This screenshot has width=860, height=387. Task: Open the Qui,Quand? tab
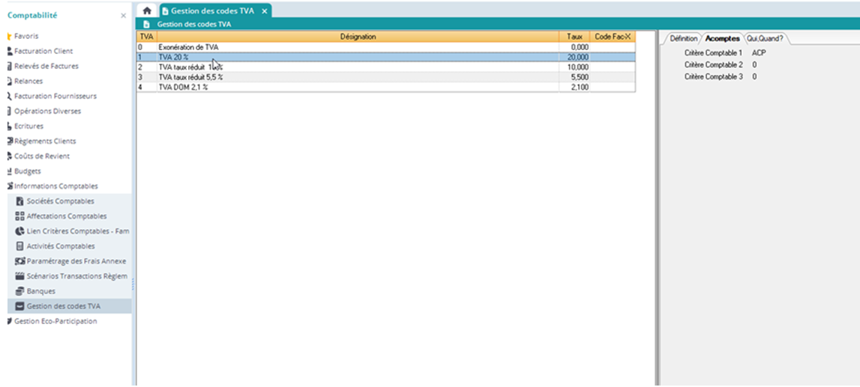(765, 39)
